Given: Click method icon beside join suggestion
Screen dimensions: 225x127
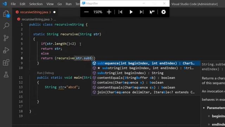Looking at the screenshot, I should tap(94, 92).
